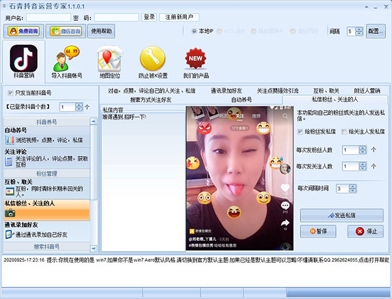392x299 pixels.
Task: Open the 地图定位 map location icon
Action: pyautogui.click(x=108, y=61)
